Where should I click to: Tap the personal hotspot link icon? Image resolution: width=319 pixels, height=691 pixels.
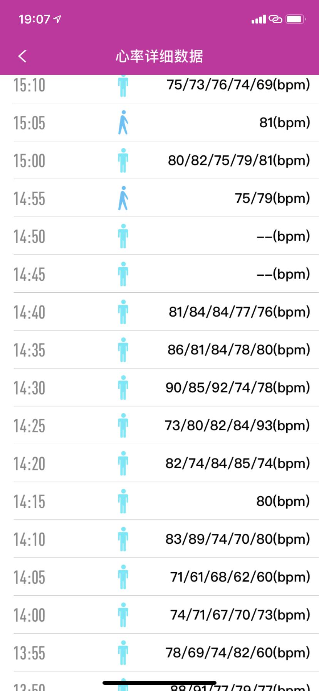[275, 19]
